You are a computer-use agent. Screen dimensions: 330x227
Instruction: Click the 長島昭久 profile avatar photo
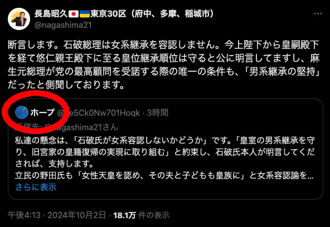19,19
